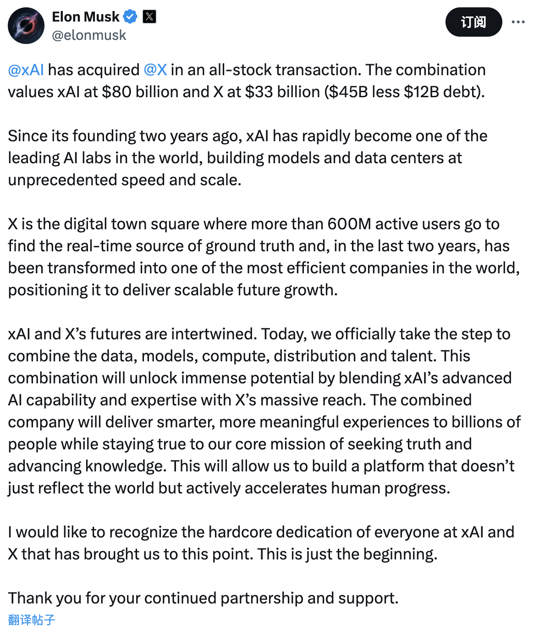Image resolution: width=539 pixels, height=631 pixels.
Task: Click the X affiliation badge icon
Action: 149,17
